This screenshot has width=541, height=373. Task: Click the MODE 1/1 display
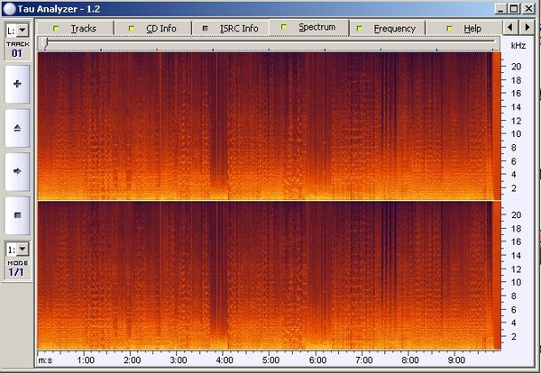click(16, 272)
